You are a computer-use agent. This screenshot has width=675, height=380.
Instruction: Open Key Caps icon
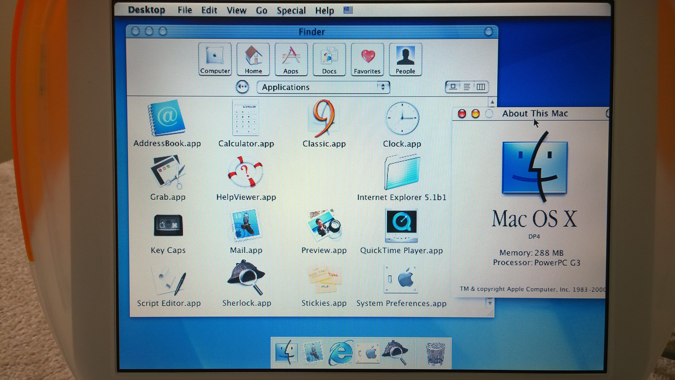click(168, 225)
